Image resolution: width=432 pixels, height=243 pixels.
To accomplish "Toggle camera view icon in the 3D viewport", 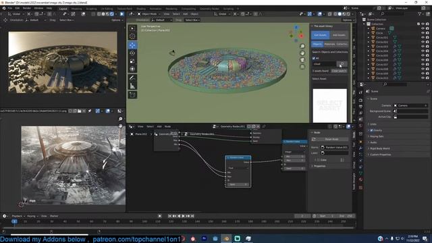I will pyautogui.click(x=302, y=60).
